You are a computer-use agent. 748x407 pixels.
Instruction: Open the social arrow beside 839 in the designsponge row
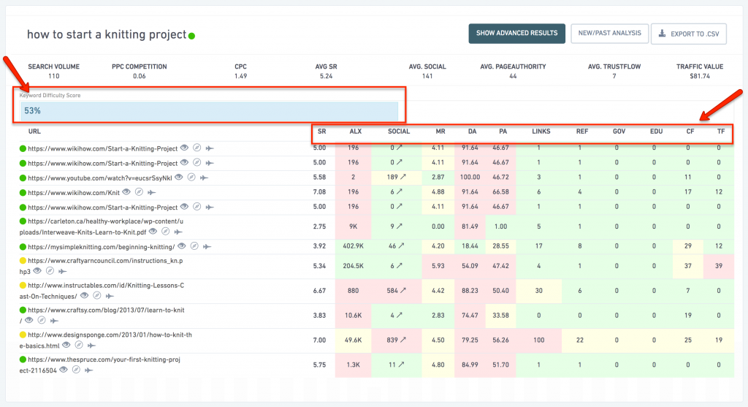[x=403, y=340]
